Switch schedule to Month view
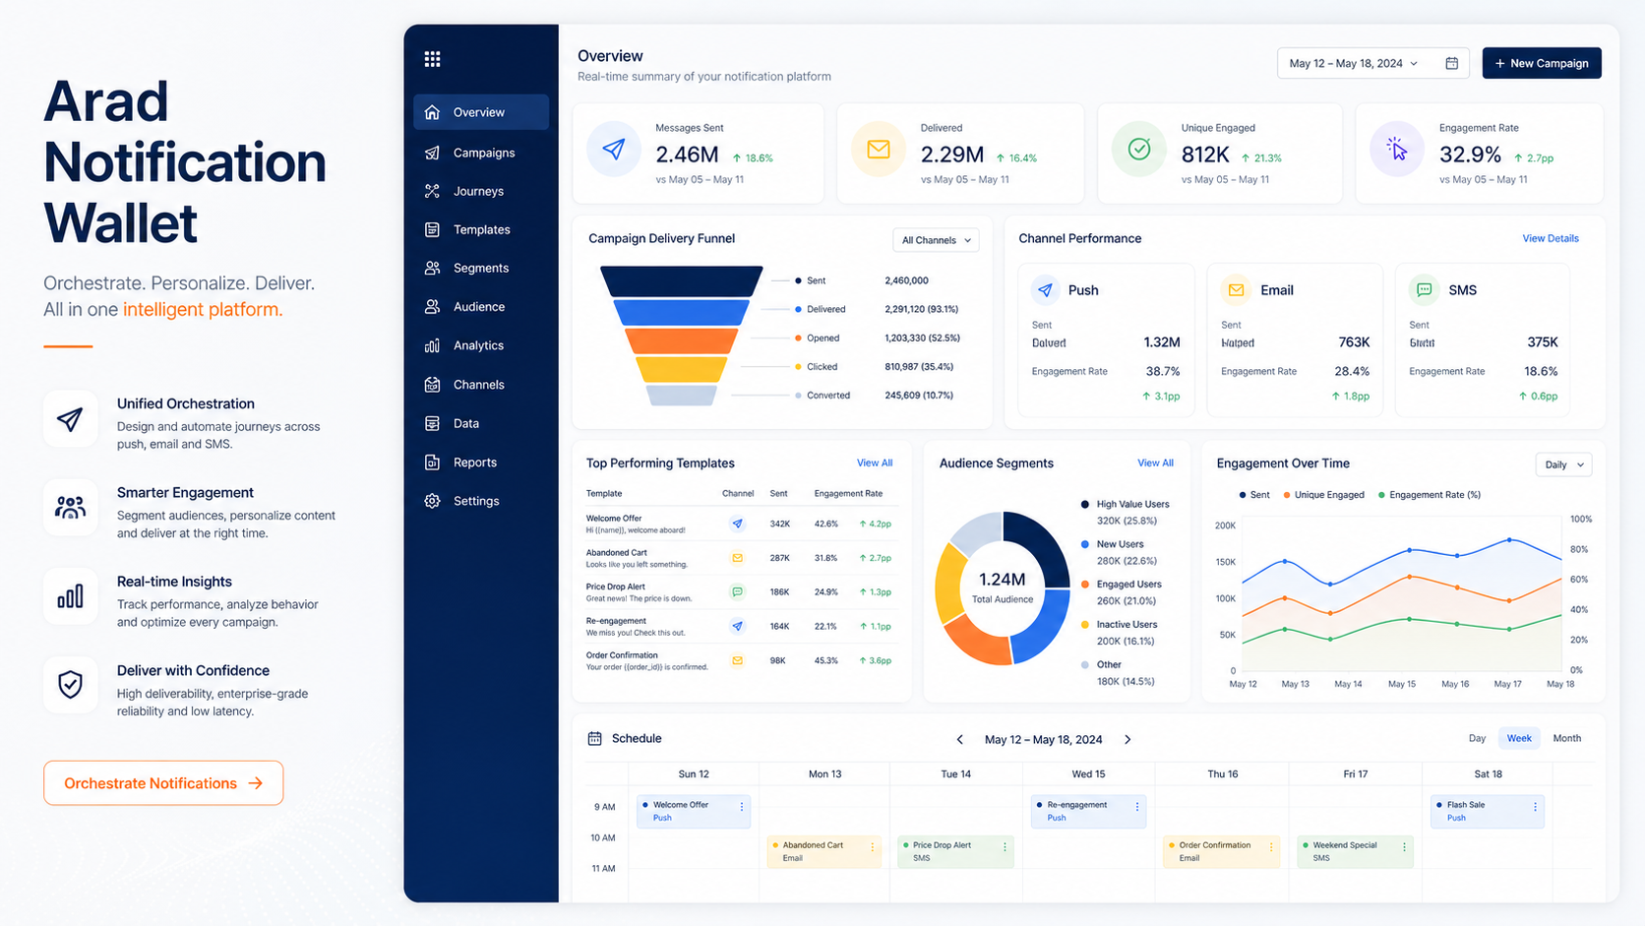The height and width of the screenshot is (926, 1645). coord(1566,738)
